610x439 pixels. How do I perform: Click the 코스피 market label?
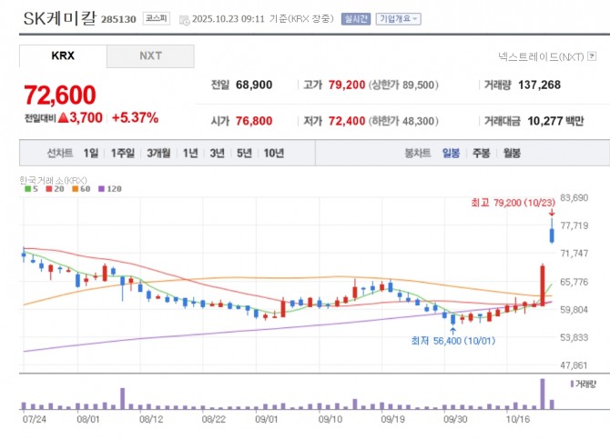pyautogui.click(x=157, y=19)
